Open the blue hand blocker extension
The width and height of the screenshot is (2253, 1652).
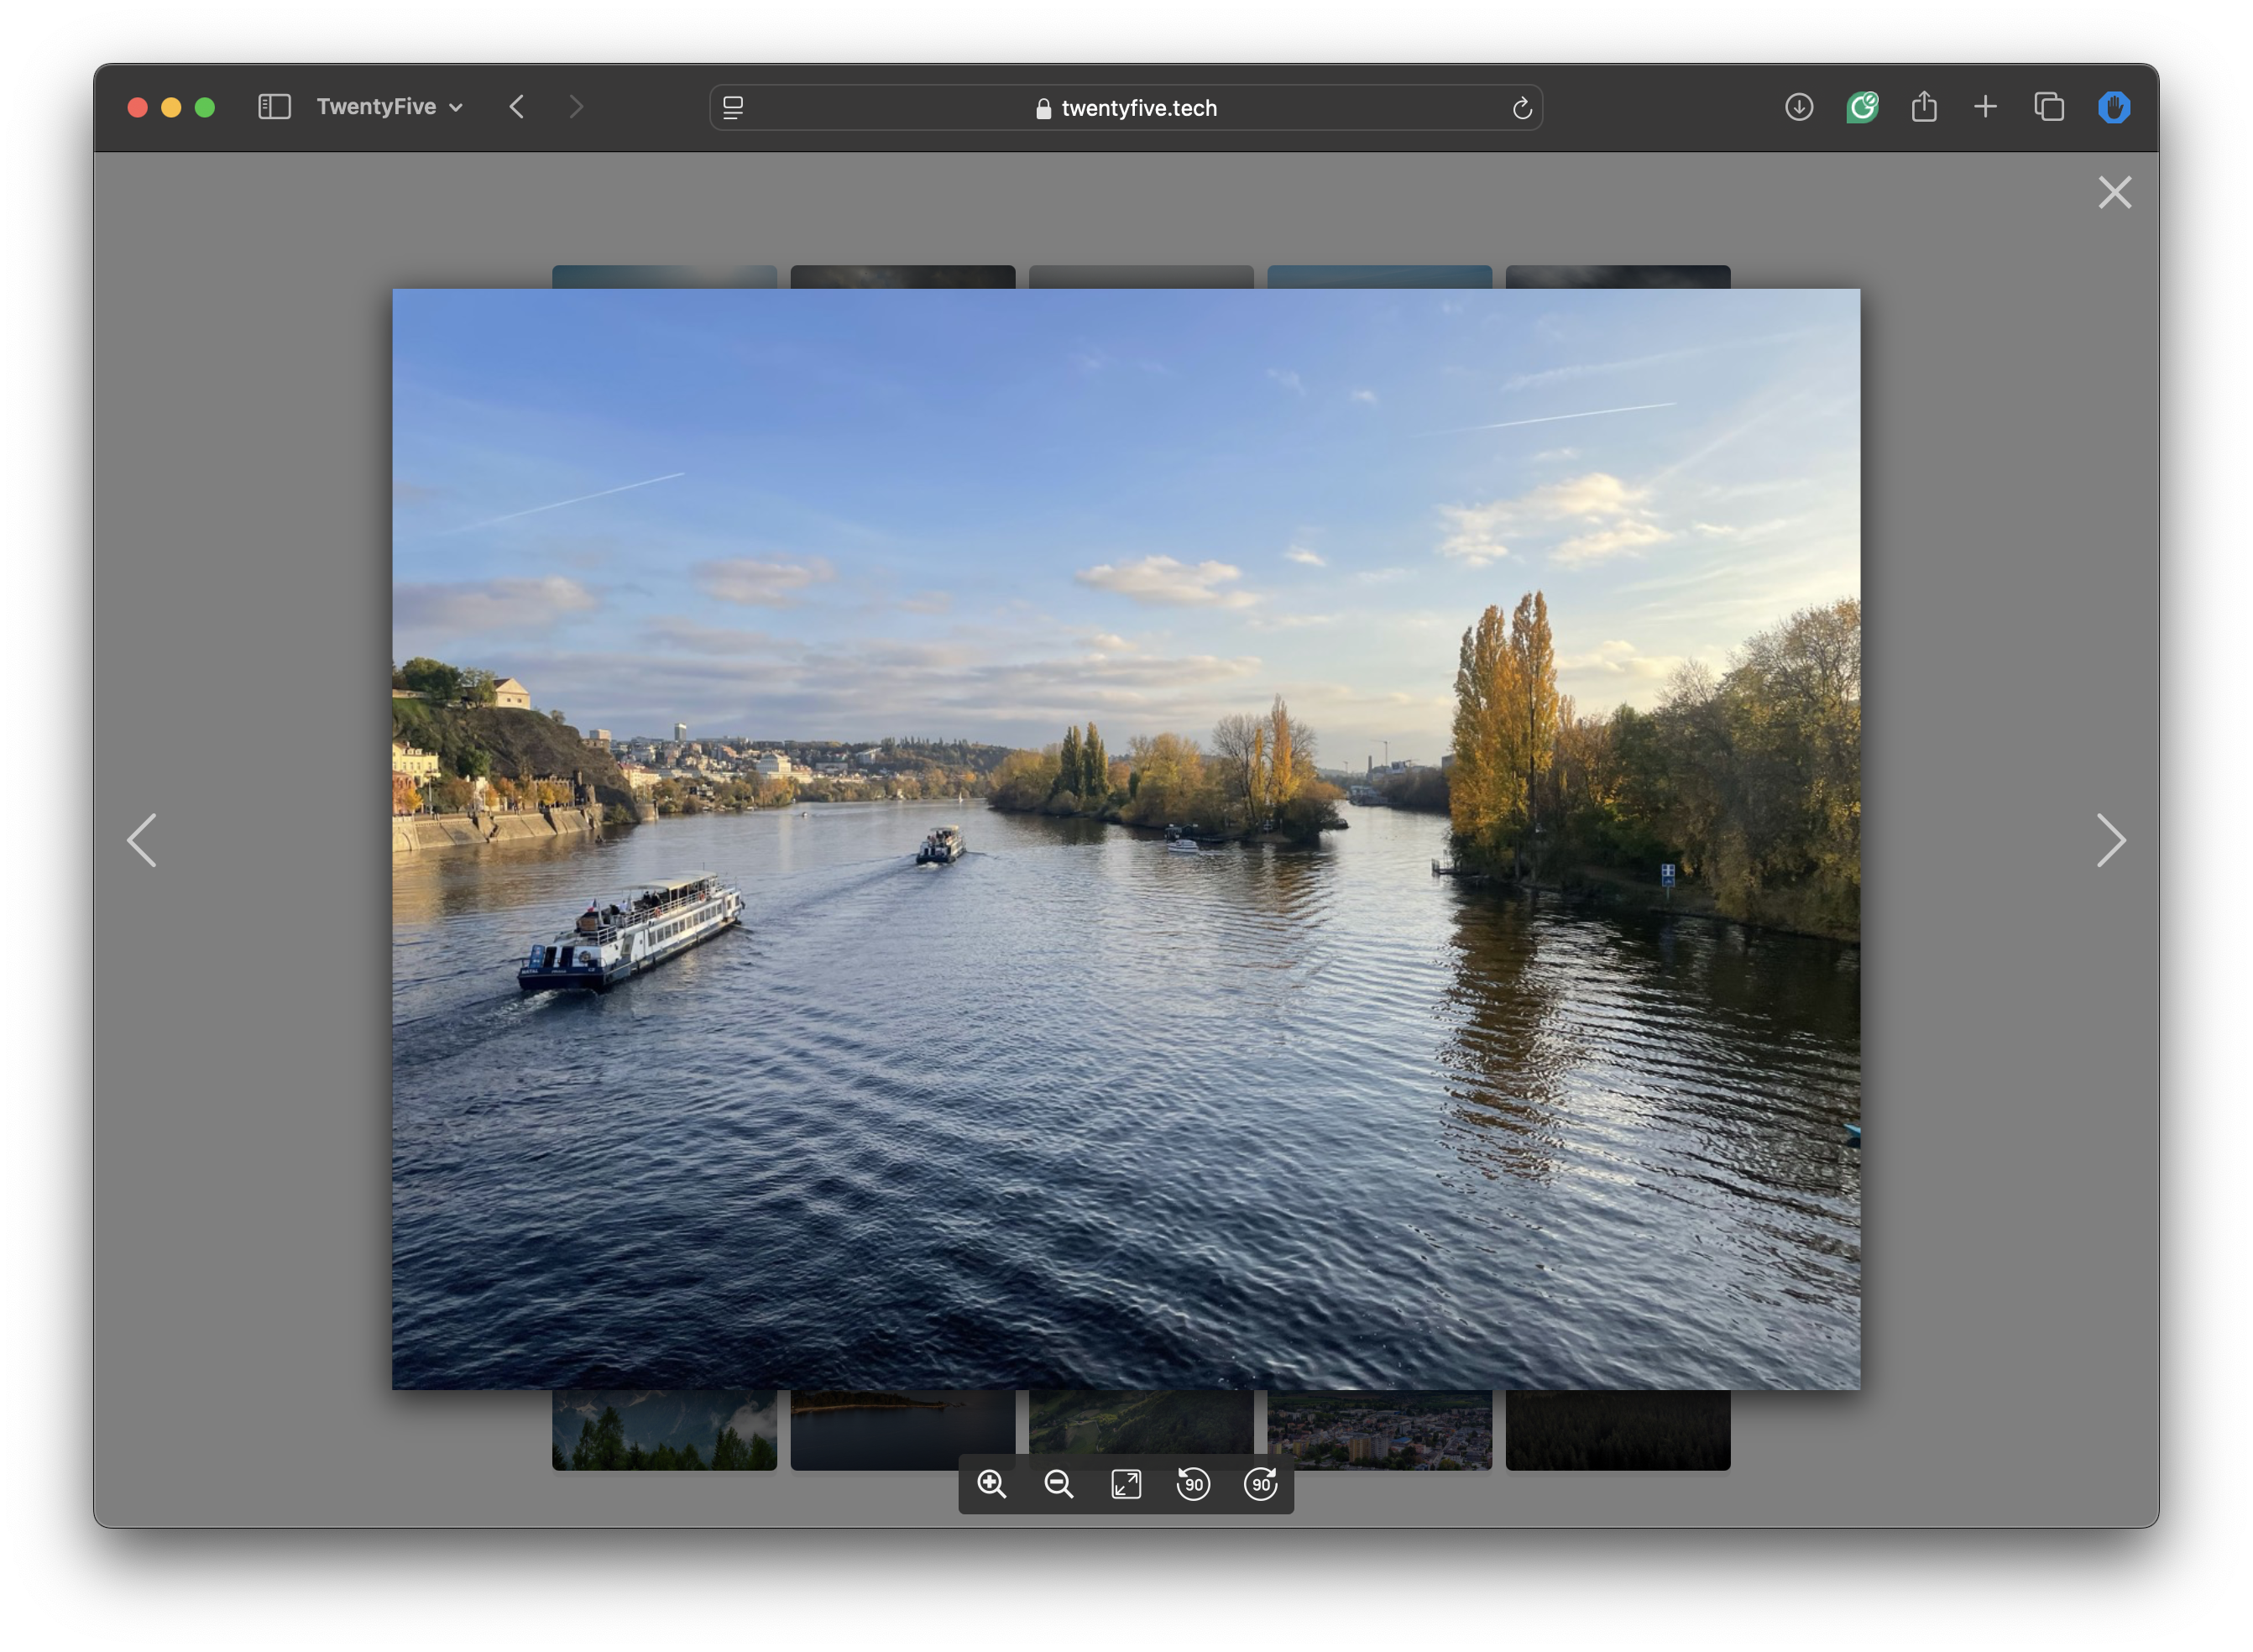pyautogui.click(x=2113, y=107)
